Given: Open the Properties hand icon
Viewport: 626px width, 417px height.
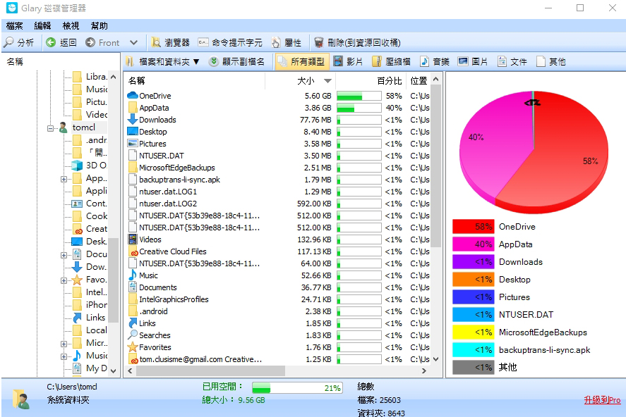Looking at the screenshot, I should coord(276,42).
